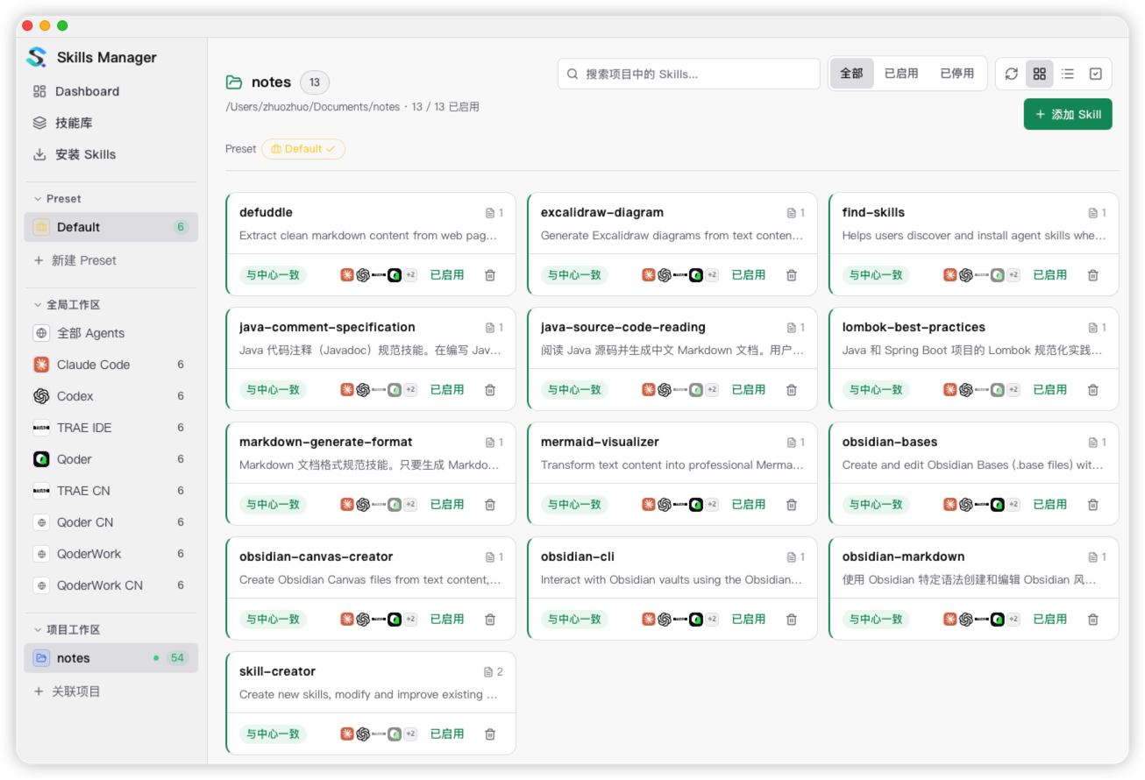Screen dimensions: 1145x780
Task: Click the notes project folder icon in header
Action: point(234,82)
